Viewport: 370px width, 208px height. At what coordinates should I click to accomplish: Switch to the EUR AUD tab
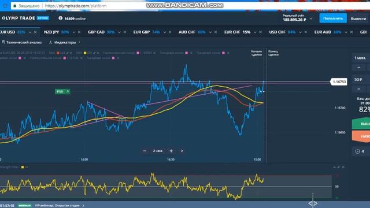(328, 32)
